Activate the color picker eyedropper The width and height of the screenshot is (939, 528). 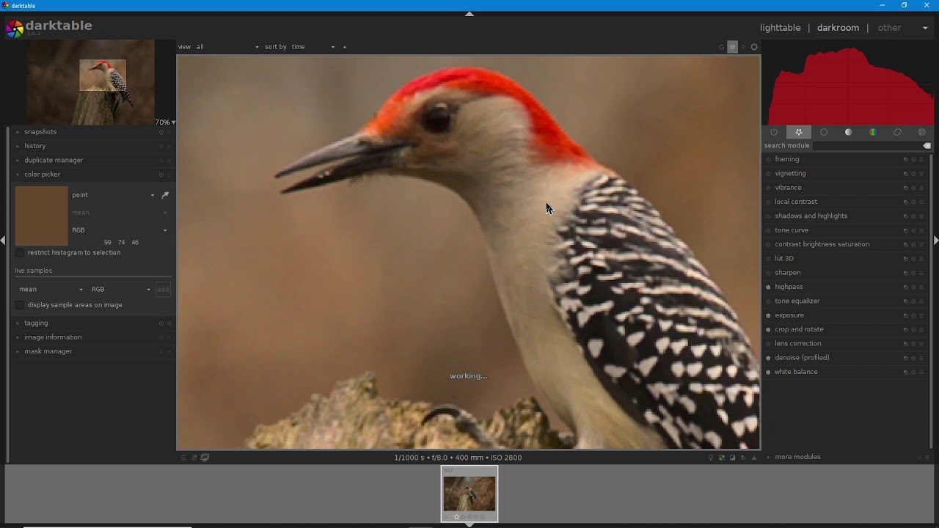click(165, 195)
